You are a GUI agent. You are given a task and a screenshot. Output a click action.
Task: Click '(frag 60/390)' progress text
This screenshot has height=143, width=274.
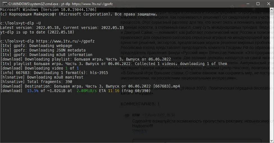136,91
